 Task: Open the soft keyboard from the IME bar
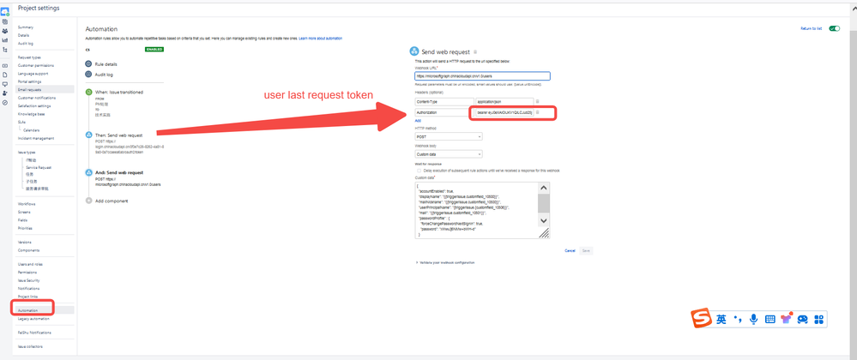tap(769, 320)
